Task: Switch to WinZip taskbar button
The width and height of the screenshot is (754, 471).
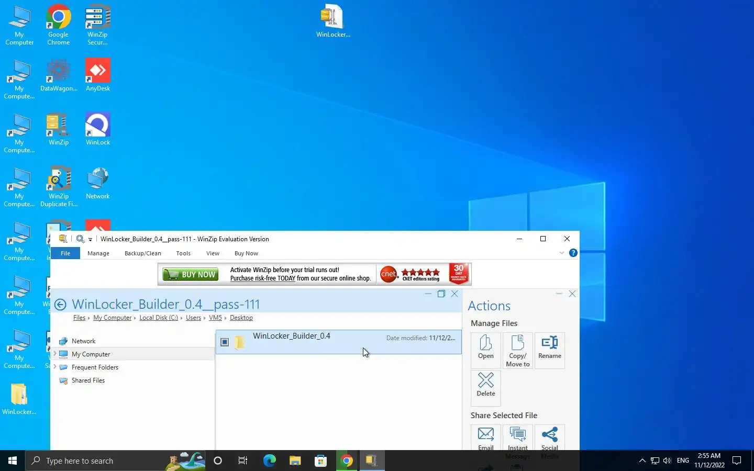Action: 372,461
